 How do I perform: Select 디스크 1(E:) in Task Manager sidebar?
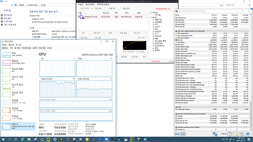pos(18,78)
